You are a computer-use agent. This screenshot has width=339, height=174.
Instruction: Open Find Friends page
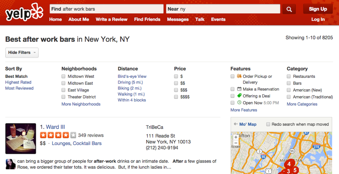coord(147,19)
